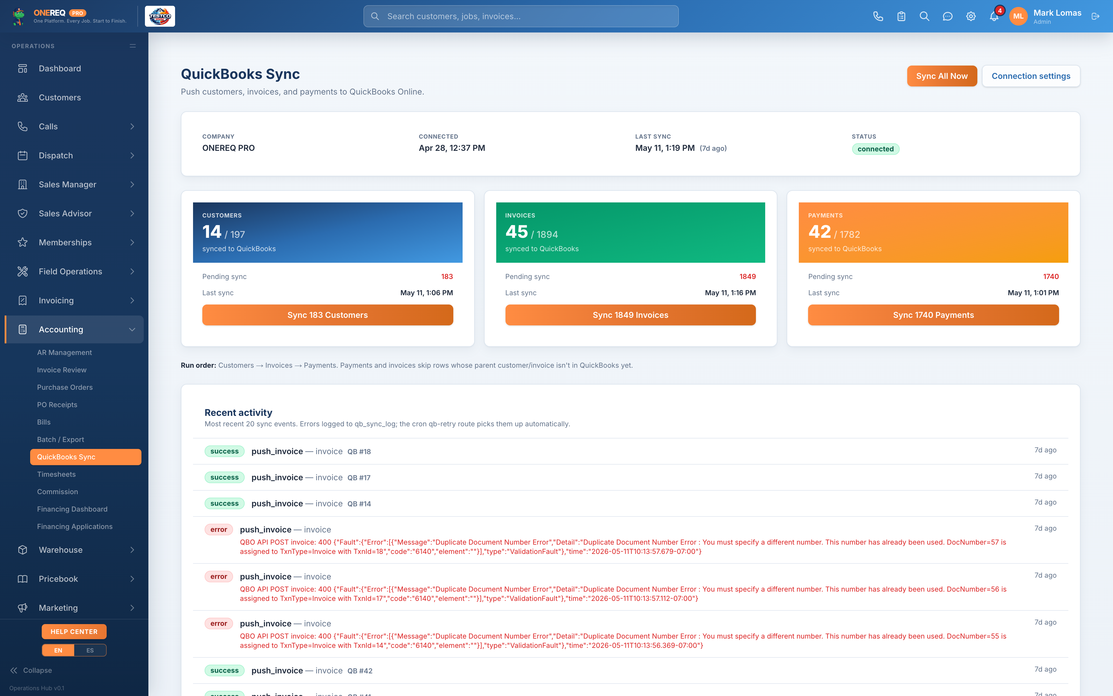The image size is (1113, 696).
Task: Click the Operations section collapse lines icon
Action: [132, 46]
